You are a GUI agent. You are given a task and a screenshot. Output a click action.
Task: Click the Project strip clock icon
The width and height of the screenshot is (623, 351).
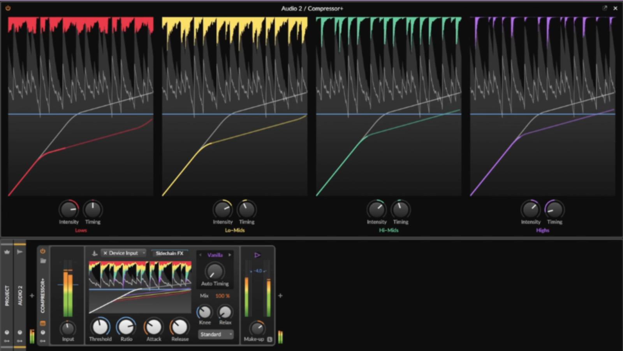tap(7, 333)
